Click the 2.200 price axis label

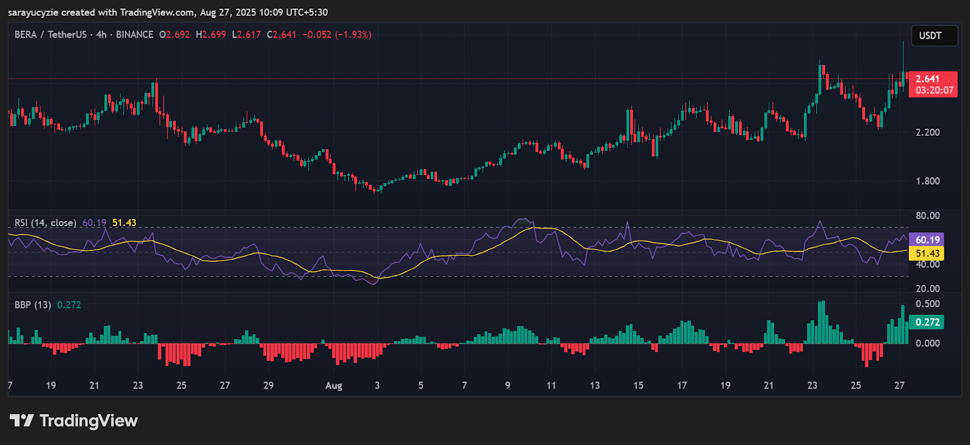tap(928, 132)
